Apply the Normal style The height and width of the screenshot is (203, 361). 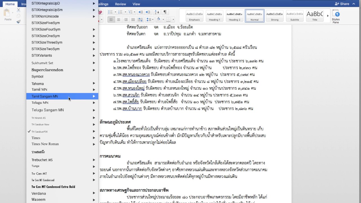[x=255, y=16]
